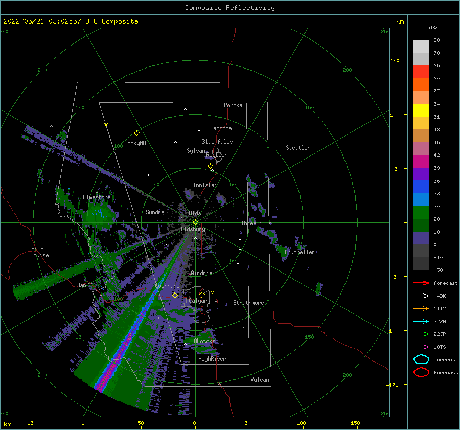Select the purple swatch below 39 dBZ
Viewport: 460px width, 430px height.
421,174
